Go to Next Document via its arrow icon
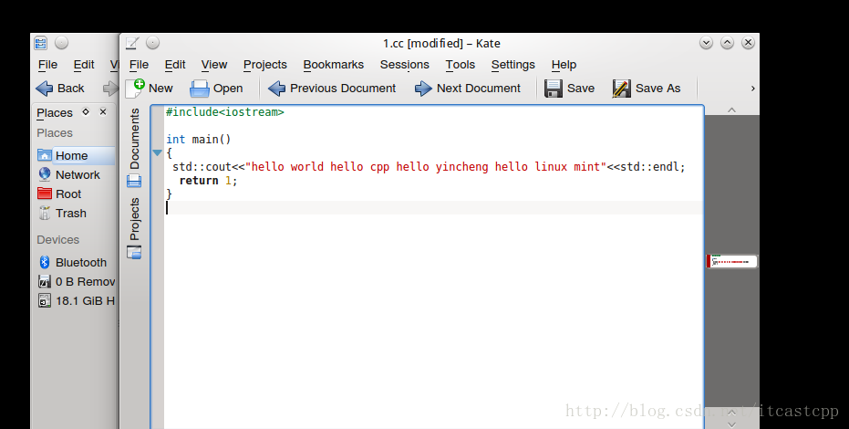 (423, 89)
